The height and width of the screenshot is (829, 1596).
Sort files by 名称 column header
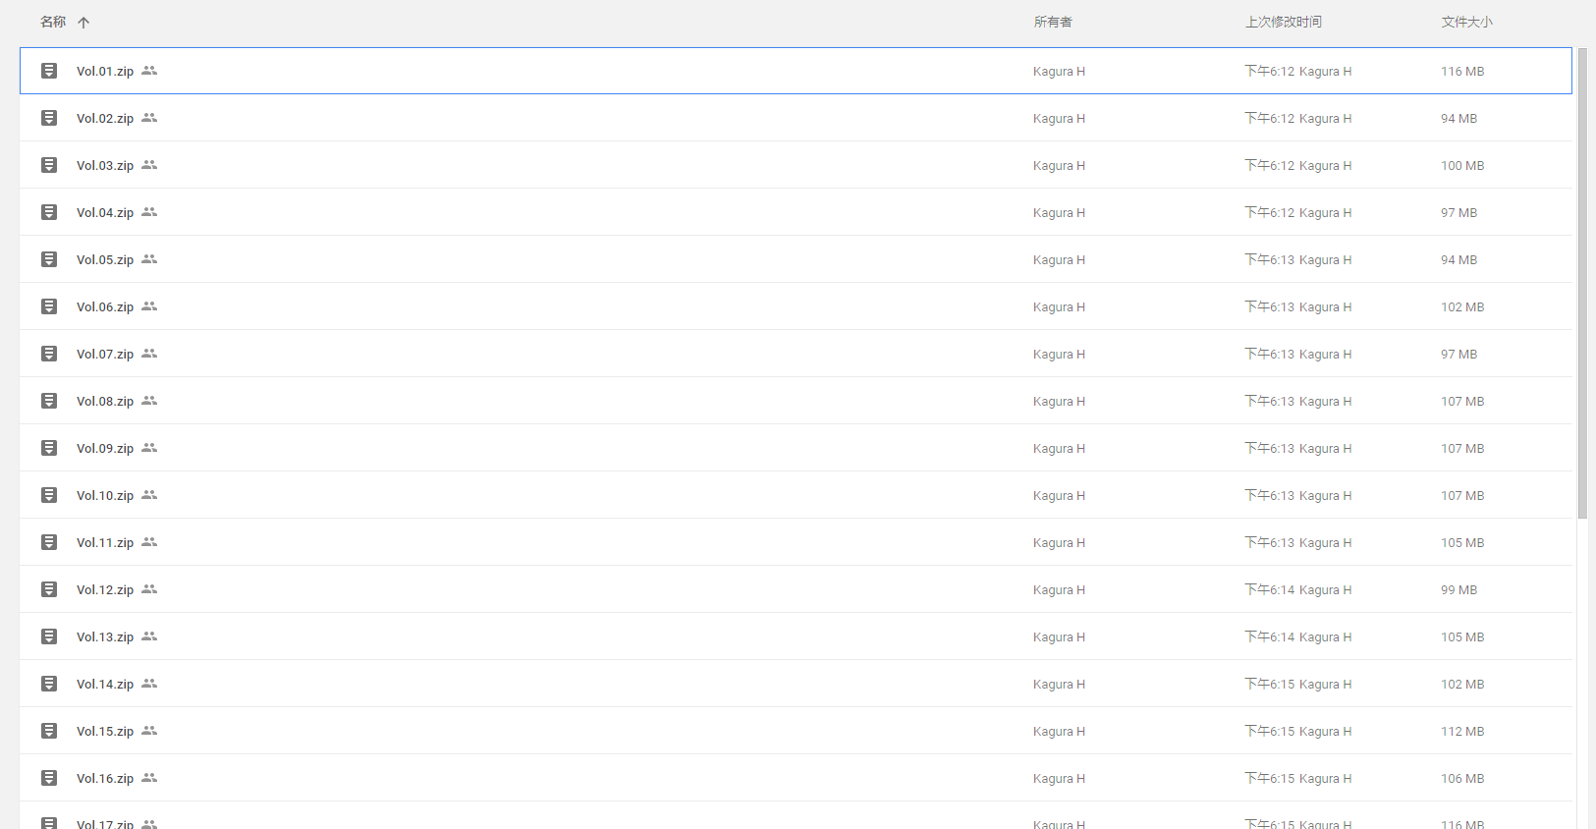click(x=53, y=22)
